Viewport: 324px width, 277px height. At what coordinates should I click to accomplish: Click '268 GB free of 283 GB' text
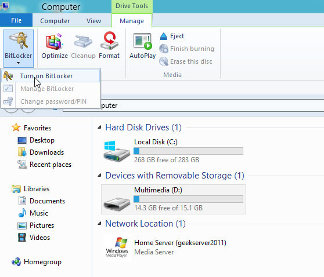click(x=167, y=160)
